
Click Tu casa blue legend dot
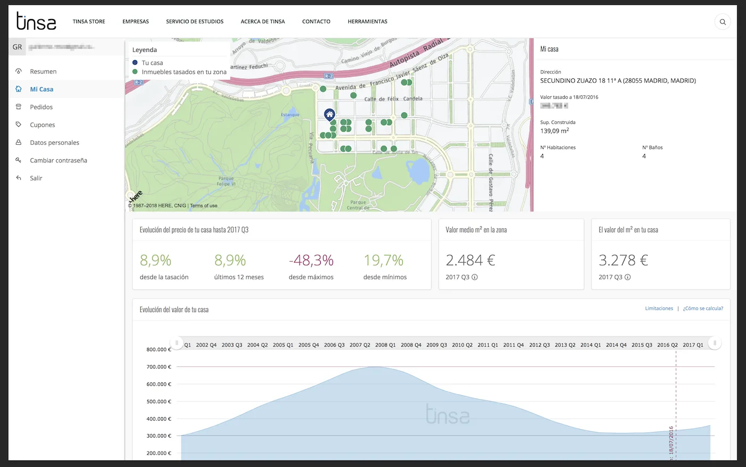pyautogui.click(x=135, y=62)
